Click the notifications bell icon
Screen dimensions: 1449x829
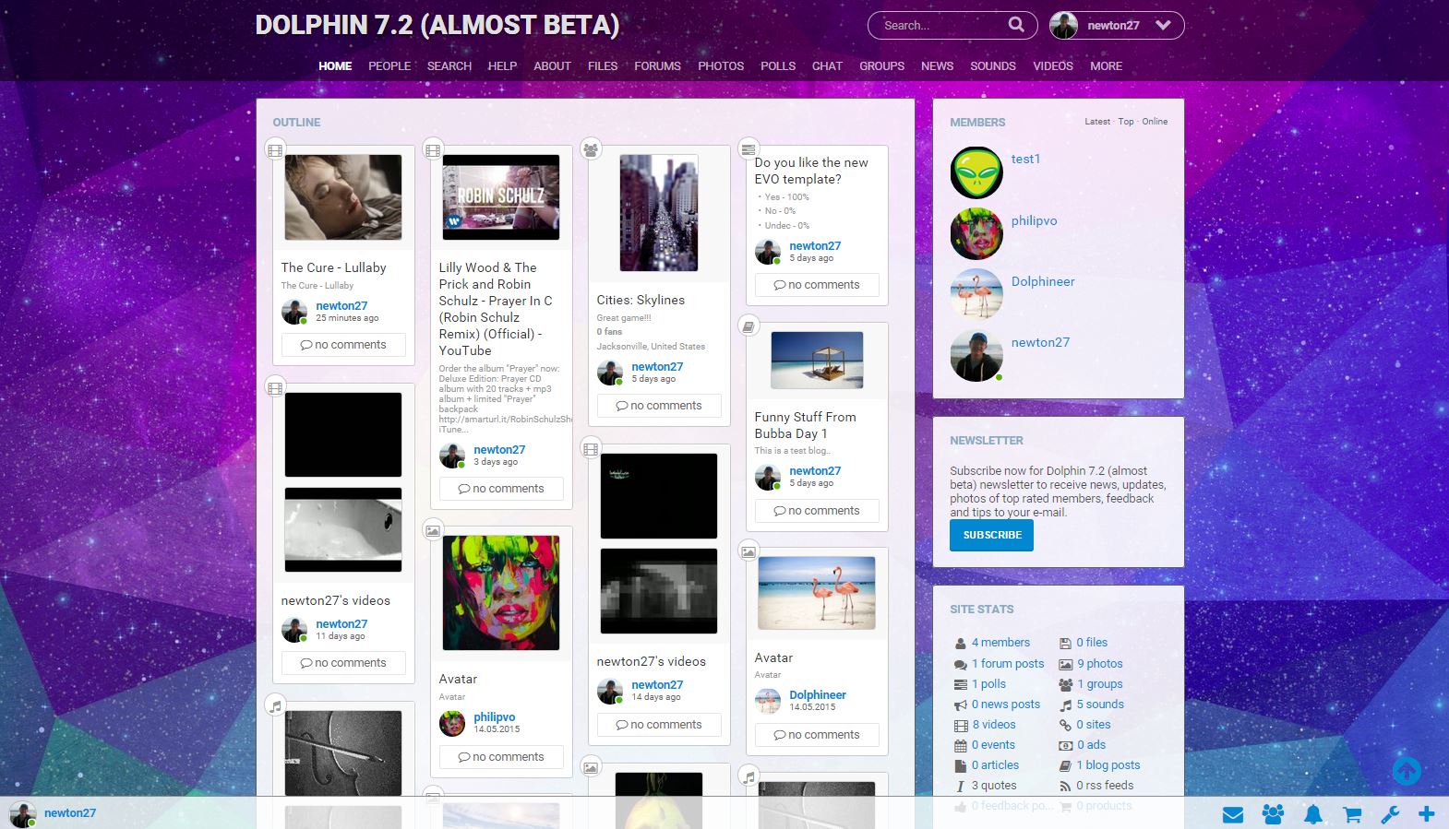coord(1312,814)
